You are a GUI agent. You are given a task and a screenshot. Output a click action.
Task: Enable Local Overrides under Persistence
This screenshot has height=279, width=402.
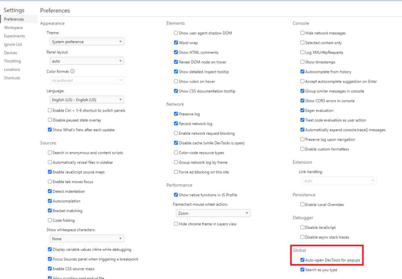click(x=302, y=204)
